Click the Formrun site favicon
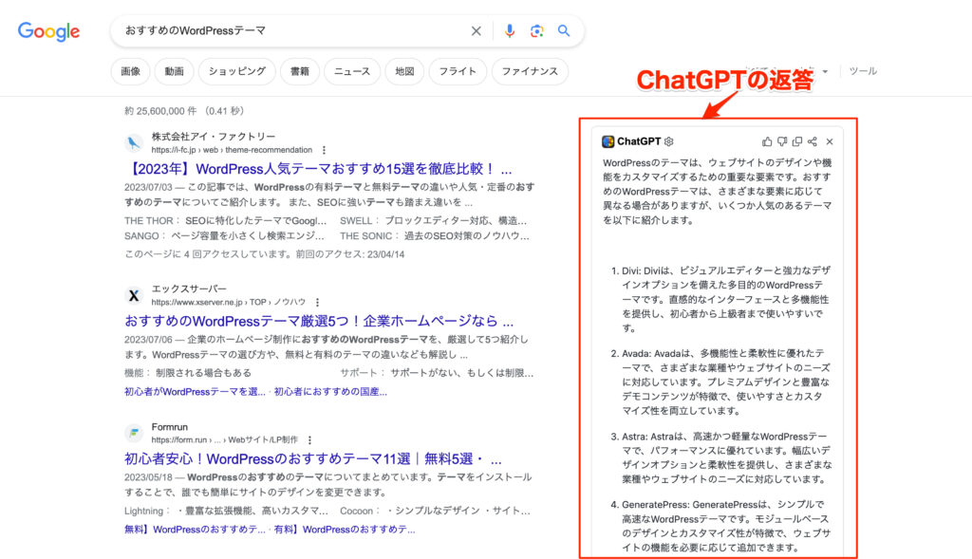The width and height of the screenshot is (972, 559). coord(133,433)
